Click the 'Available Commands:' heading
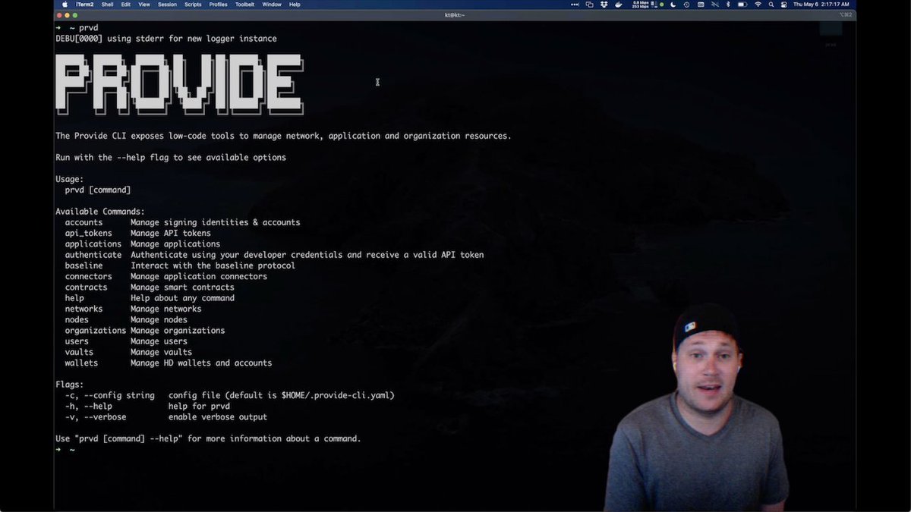This screenshot has width=911, height=512. (x=100, y=212)
